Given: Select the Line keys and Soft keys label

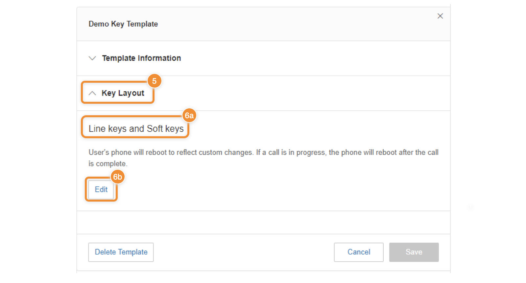Looking at the screenshot, I should [x=136, y=129].
